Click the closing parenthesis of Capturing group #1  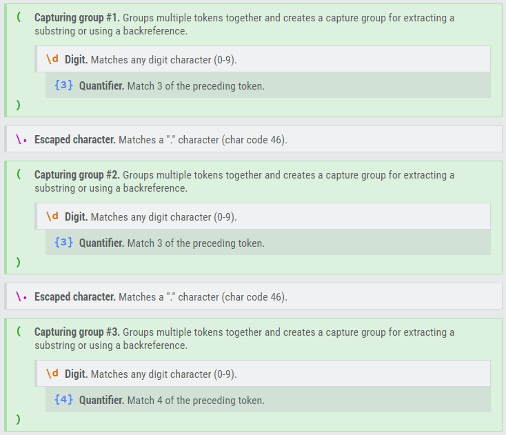tap(18, 105)
